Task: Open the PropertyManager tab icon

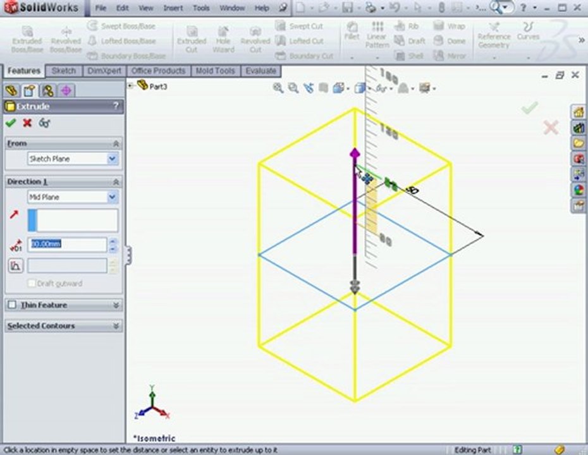Action: click(30, 90)
